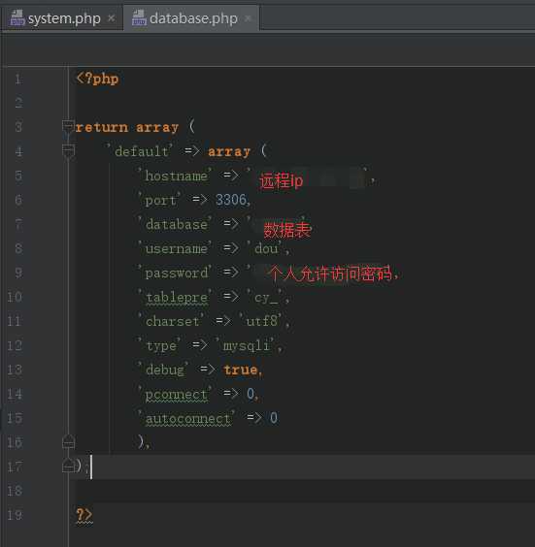Click the 'tablepre' key

pyautogui.click(x=175, y=297)
